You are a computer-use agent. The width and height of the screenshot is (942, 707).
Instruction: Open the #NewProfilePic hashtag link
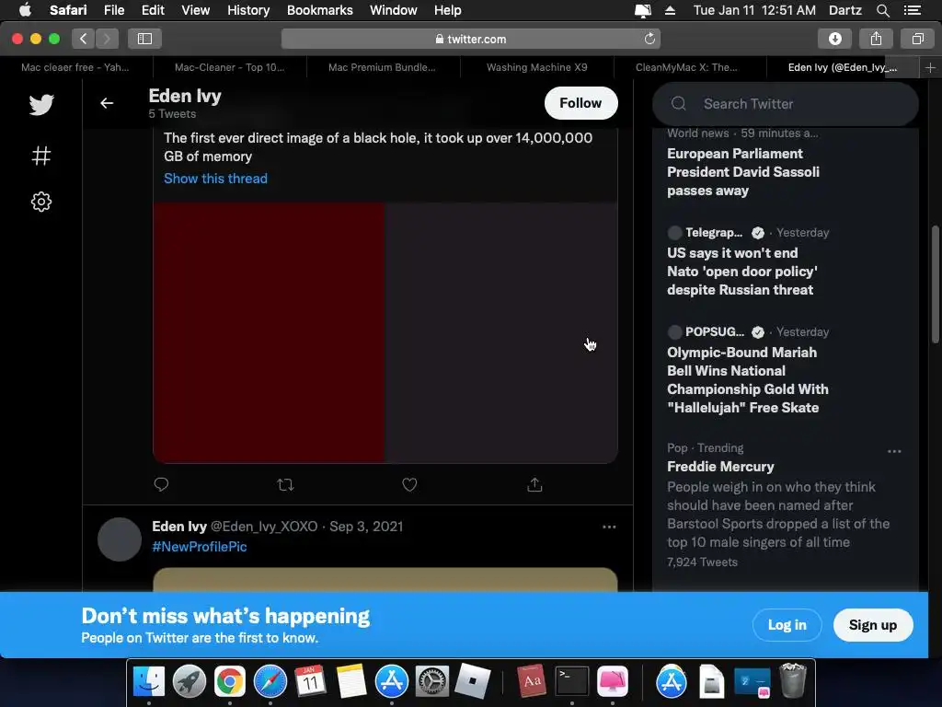point(200,547)
